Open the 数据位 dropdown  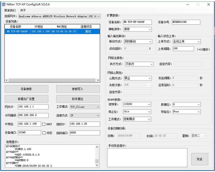(x=187, y=104)
